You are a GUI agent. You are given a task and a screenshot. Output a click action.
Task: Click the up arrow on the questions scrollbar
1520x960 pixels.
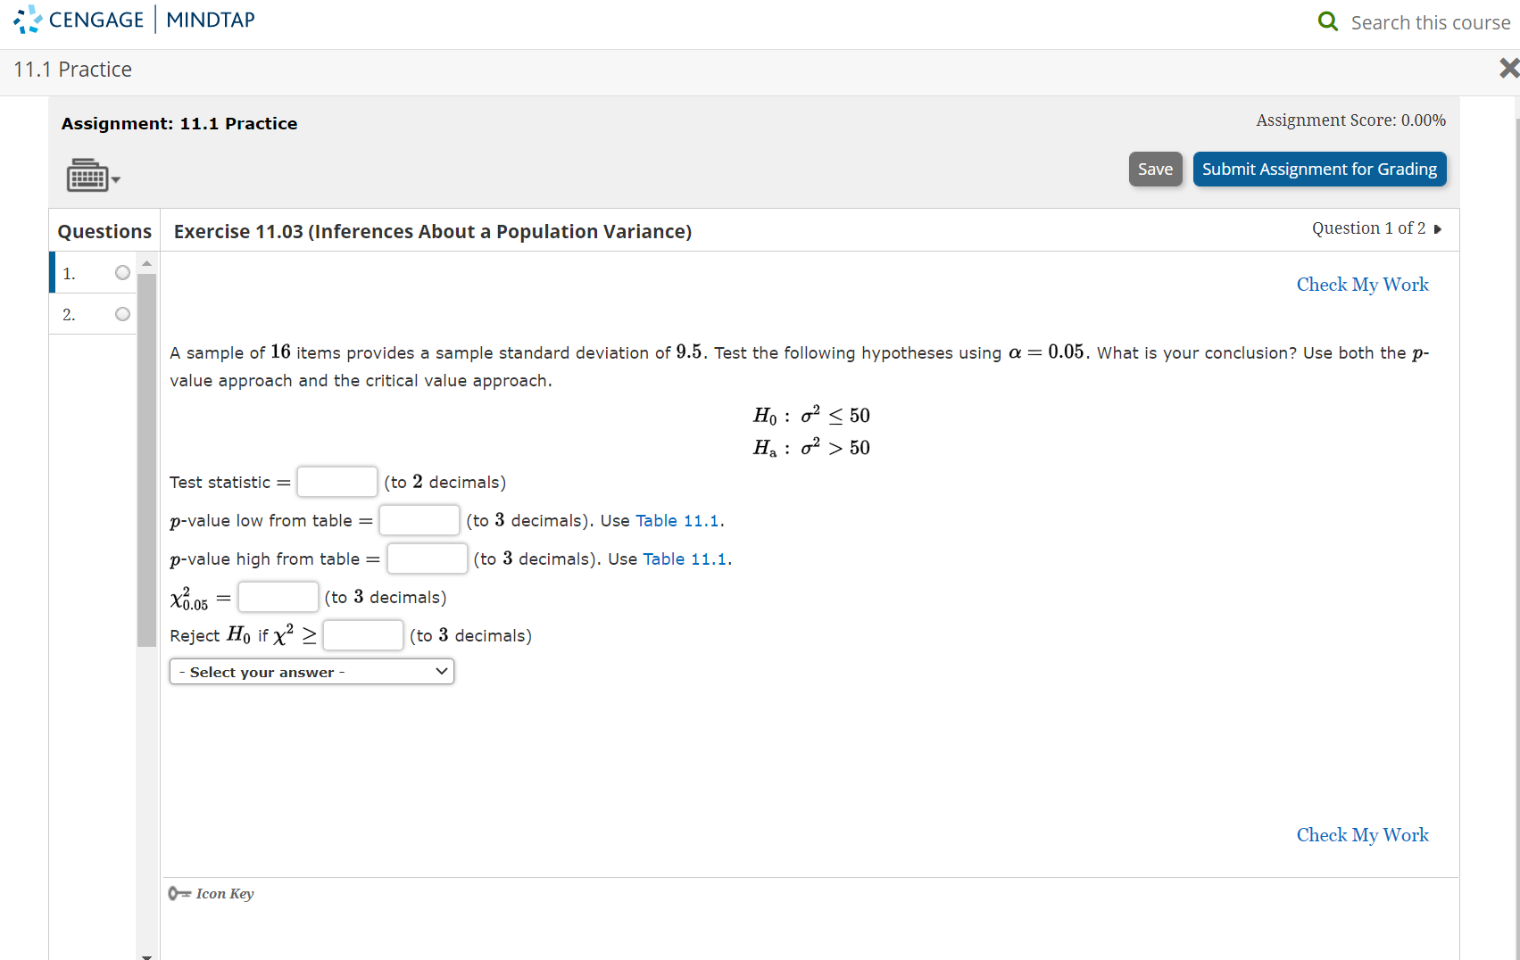pos(146,262)
